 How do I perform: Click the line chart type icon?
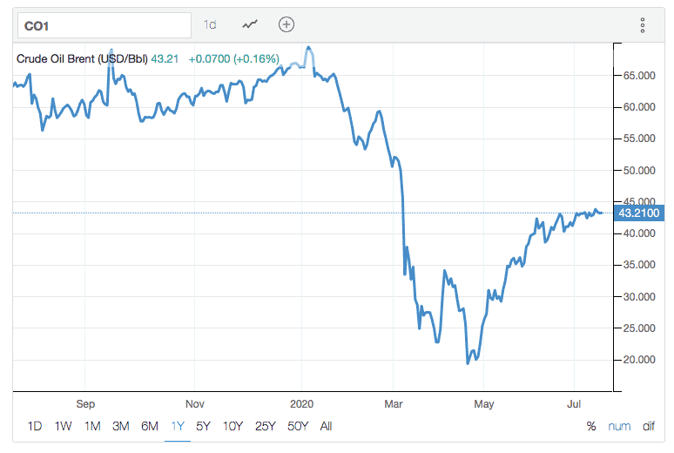[251, 25]
